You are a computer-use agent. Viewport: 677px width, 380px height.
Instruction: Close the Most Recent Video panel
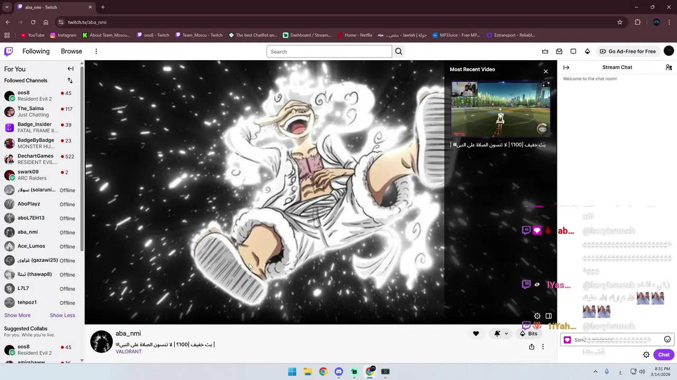[x=546, y=71]
